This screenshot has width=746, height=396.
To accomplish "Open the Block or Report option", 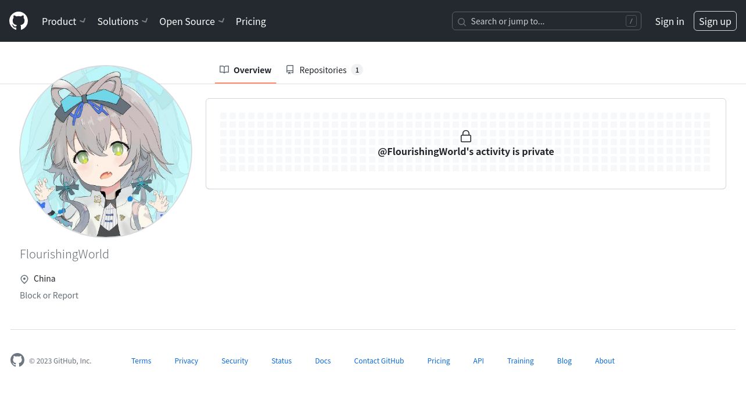I will 49,295.
